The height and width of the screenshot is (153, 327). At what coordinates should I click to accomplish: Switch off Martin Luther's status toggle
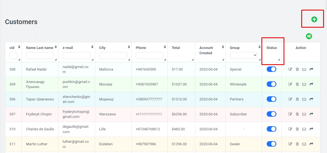click(x=271, y=144)
